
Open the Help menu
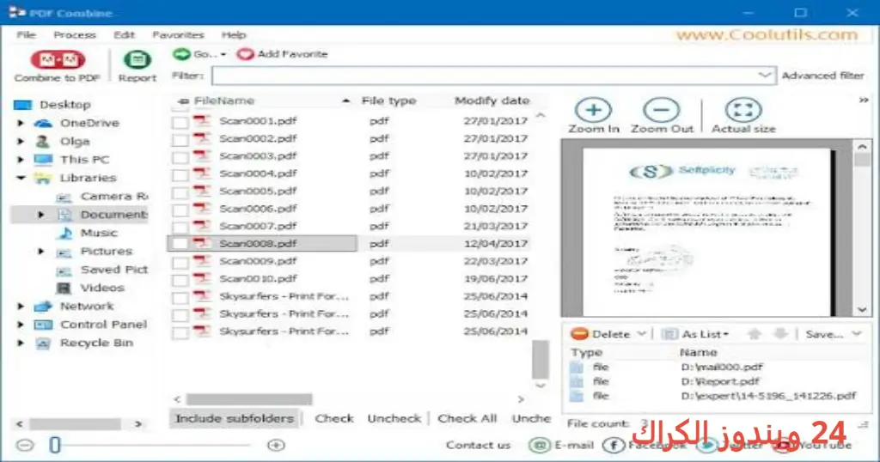point(234,34)
